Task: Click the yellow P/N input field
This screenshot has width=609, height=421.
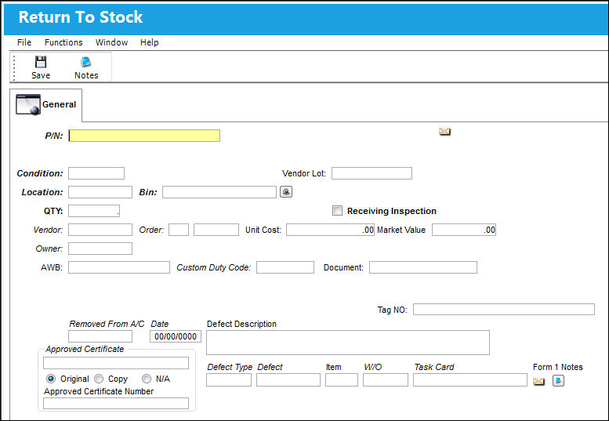Action: [x=144, y=136]
